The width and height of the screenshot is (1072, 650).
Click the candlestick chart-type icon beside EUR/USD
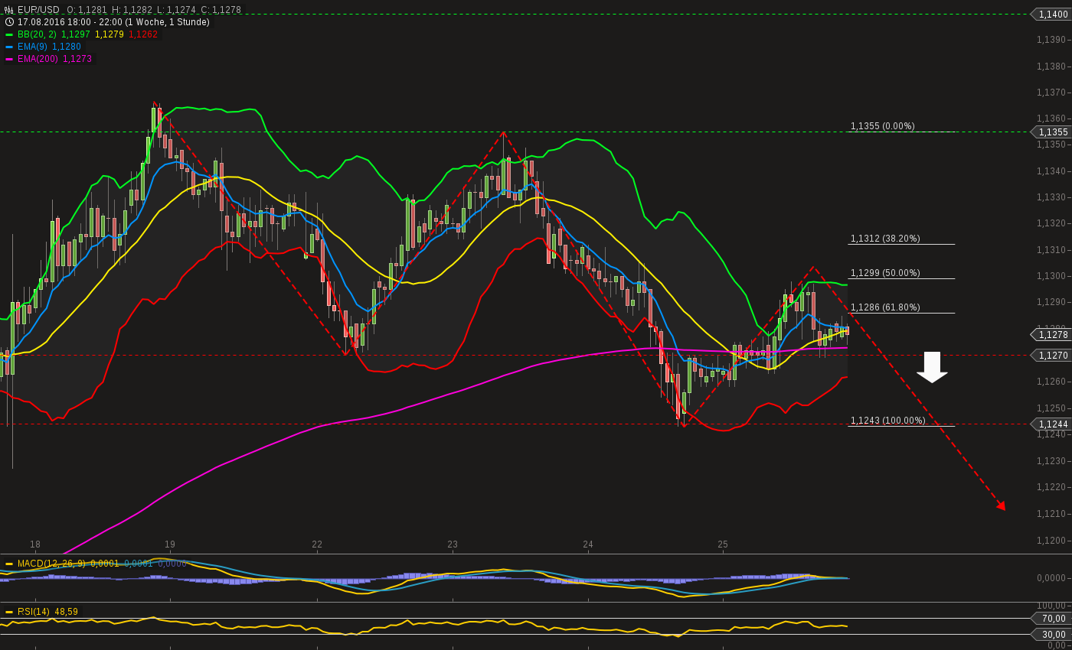tap(8, 10)
